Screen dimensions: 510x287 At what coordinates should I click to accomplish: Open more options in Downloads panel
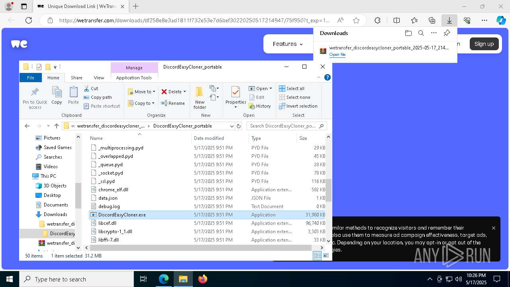pyautogui.click(x=434, y=33)
